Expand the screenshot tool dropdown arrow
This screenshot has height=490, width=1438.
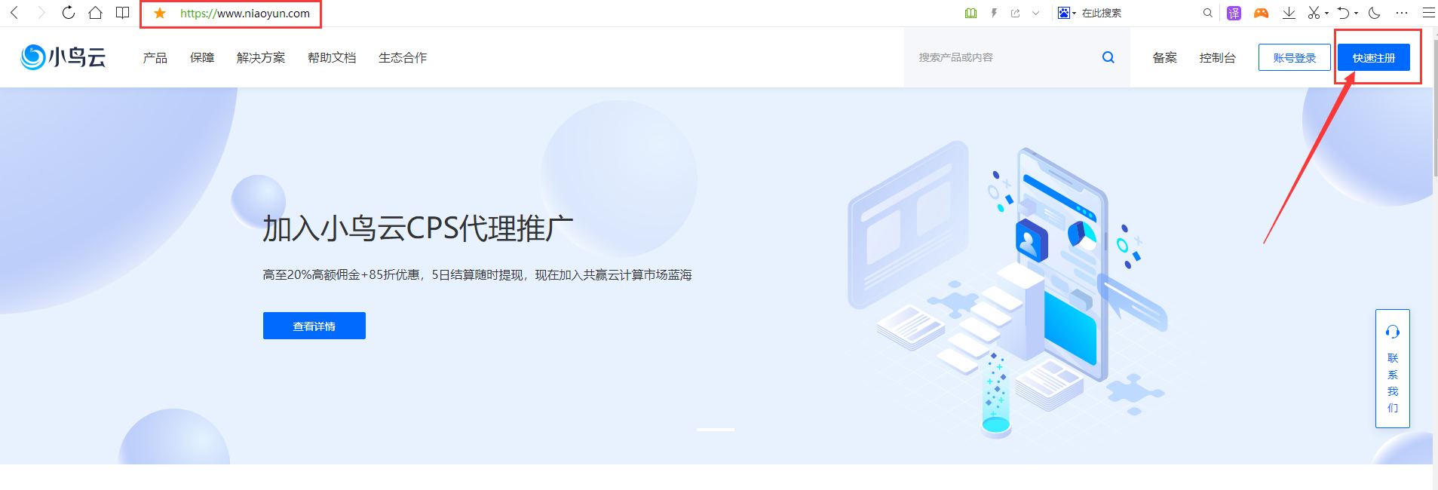click(1326, 14)
